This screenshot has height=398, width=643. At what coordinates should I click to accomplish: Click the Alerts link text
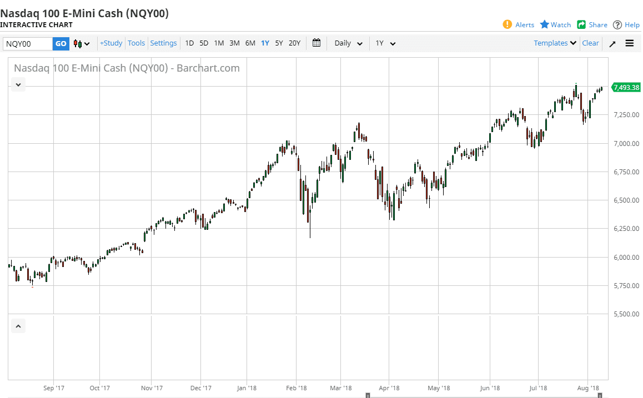tap(525, 25)
